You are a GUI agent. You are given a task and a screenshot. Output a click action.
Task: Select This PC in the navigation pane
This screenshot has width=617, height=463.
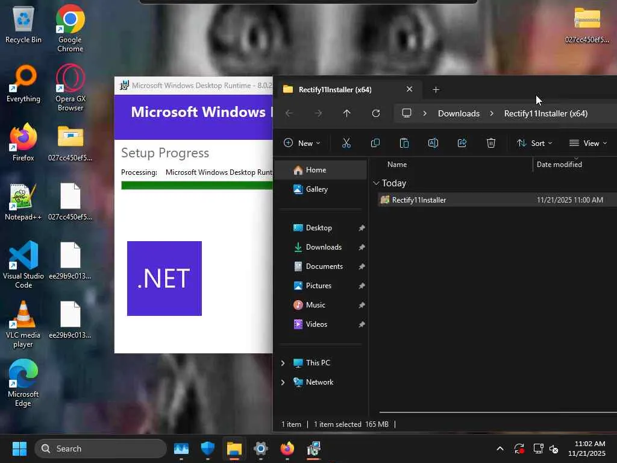(x=318, y=363)
